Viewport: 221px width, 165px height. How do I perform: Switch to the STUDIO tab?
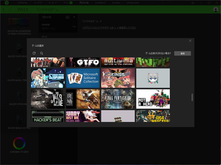point(116,3)
